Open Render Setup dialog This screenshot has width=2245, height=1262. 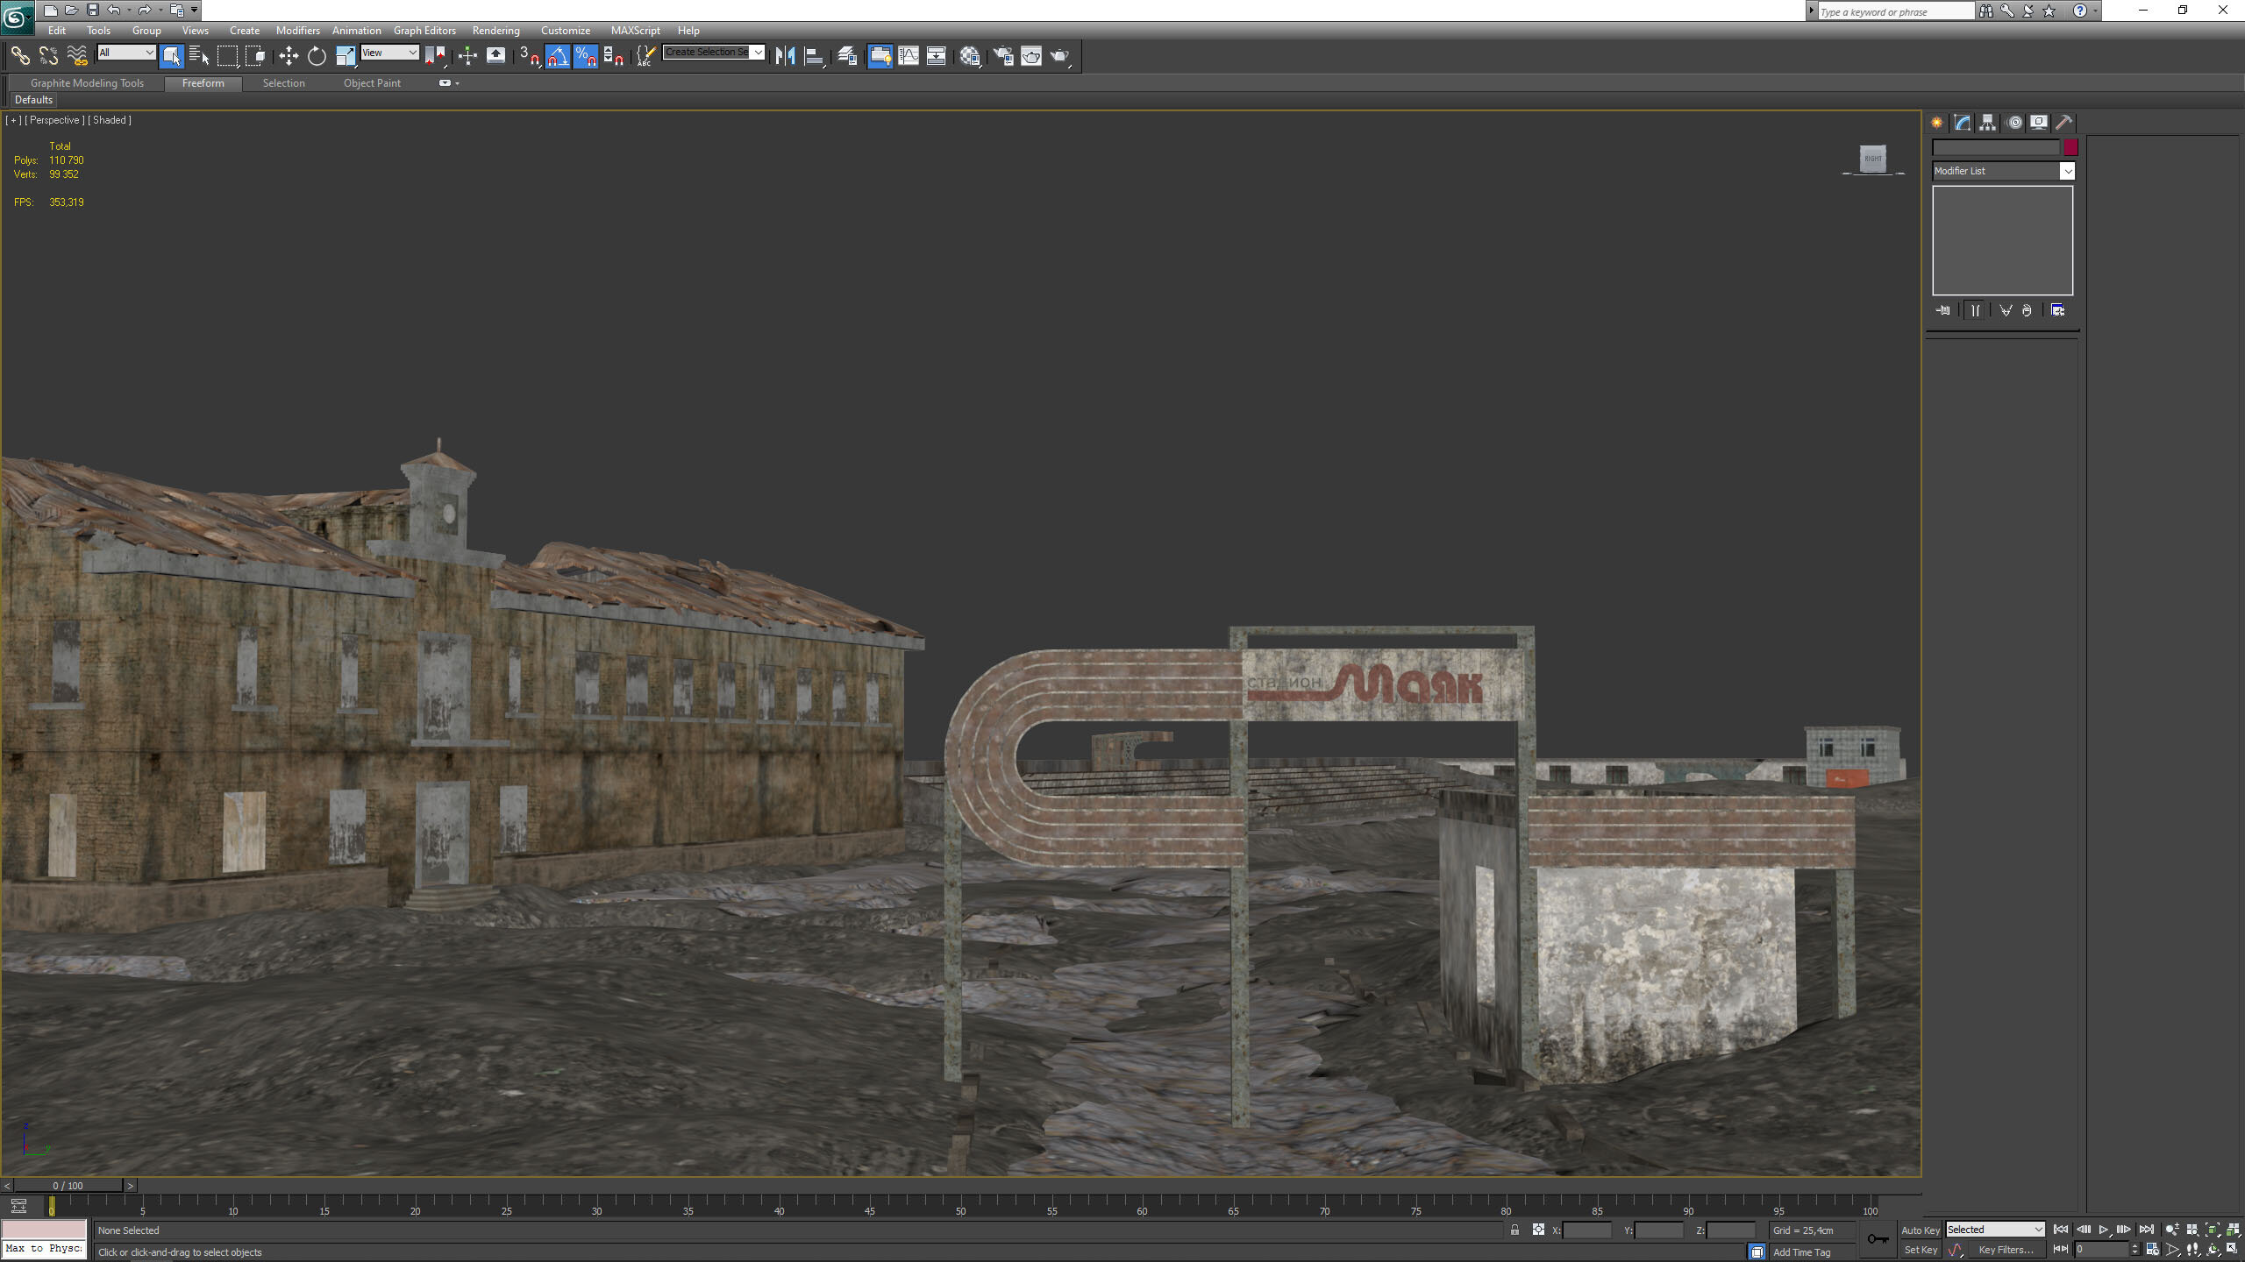(1003, 56)
